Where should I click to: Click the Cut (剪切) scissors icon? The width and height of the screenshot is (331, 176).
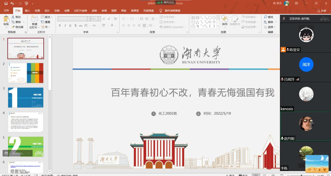click(13, 17)
